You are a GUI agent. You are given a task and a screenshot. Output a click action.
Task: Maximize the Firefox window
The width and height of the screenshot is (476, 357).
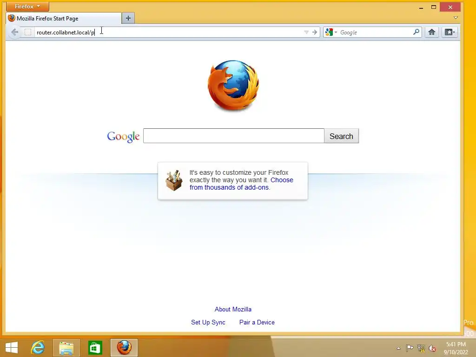434,7
